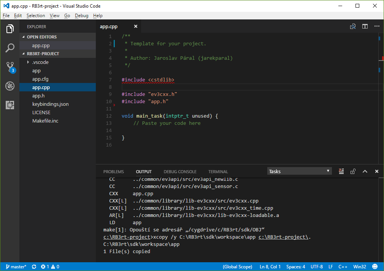This screenshot has height=271, width=384.
Task: Open the Explorer view in activity bar
Action: tap(10, 29)
